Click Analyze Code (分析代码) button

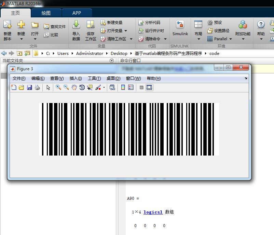149,22
